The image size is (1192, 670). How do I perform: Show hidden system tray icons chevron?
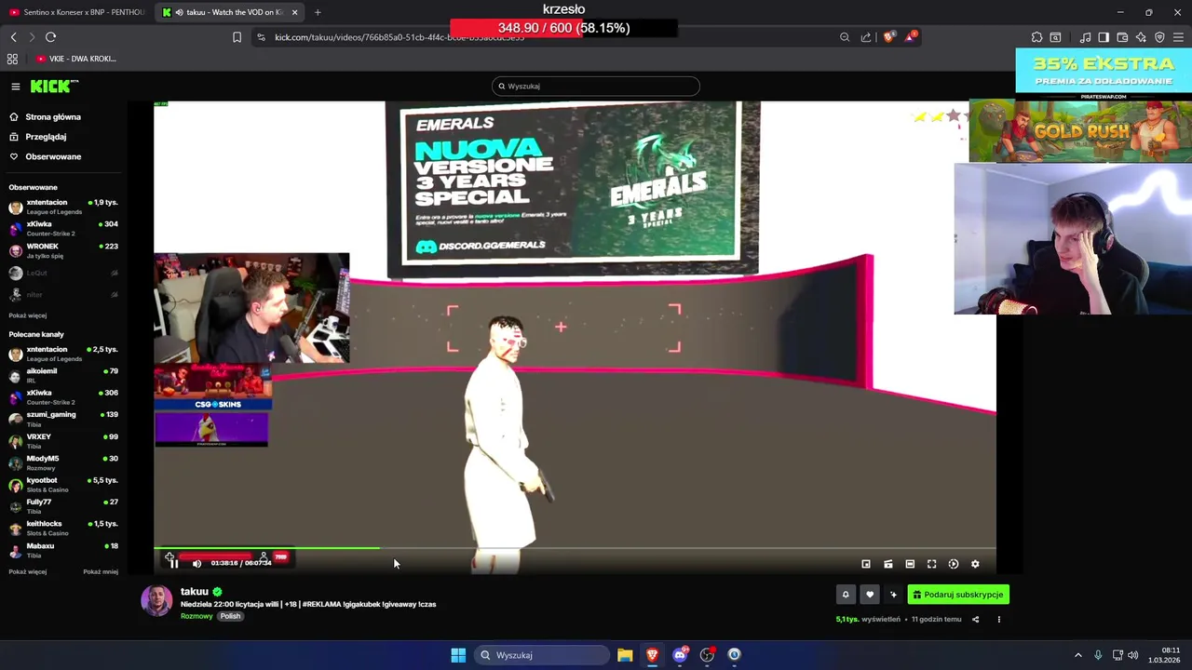pos(1078,655)
